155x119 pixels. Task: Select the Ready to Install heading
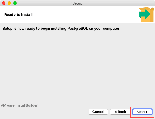(18, 15)
